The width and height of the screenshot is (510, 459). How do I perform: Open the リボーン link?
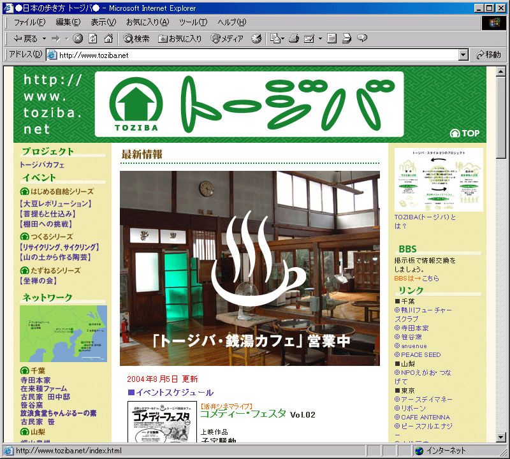tap(410, 408)
